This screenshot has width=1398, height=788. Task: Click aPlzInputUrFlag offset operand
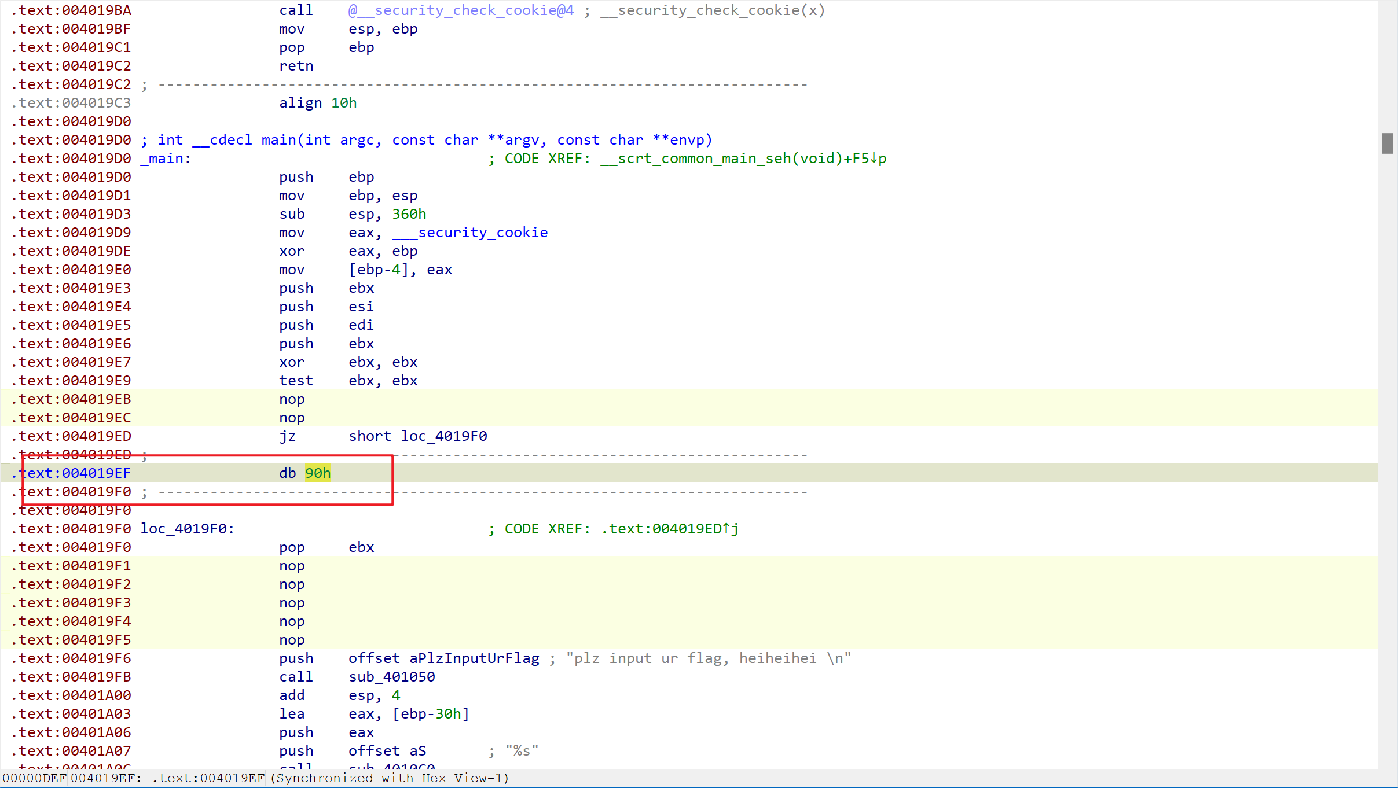pyautogui.click(x=474, y=658)
